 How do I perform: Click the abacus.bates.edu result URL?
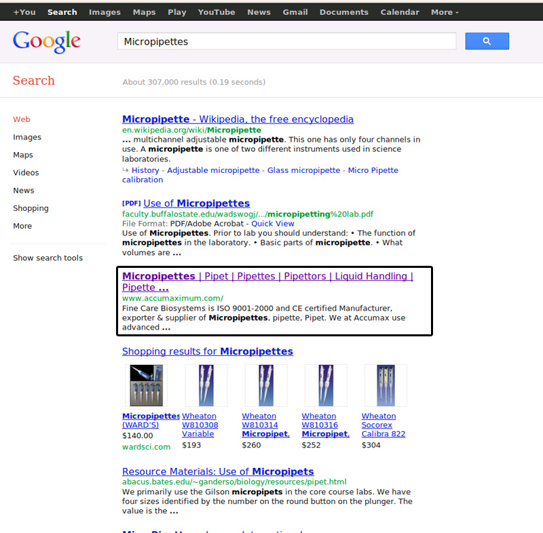pyautogui.click(x=234, y=482)
